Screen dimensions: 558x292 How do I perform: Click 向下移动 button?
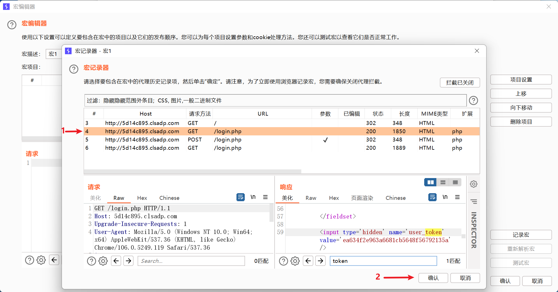pos(521,108)
